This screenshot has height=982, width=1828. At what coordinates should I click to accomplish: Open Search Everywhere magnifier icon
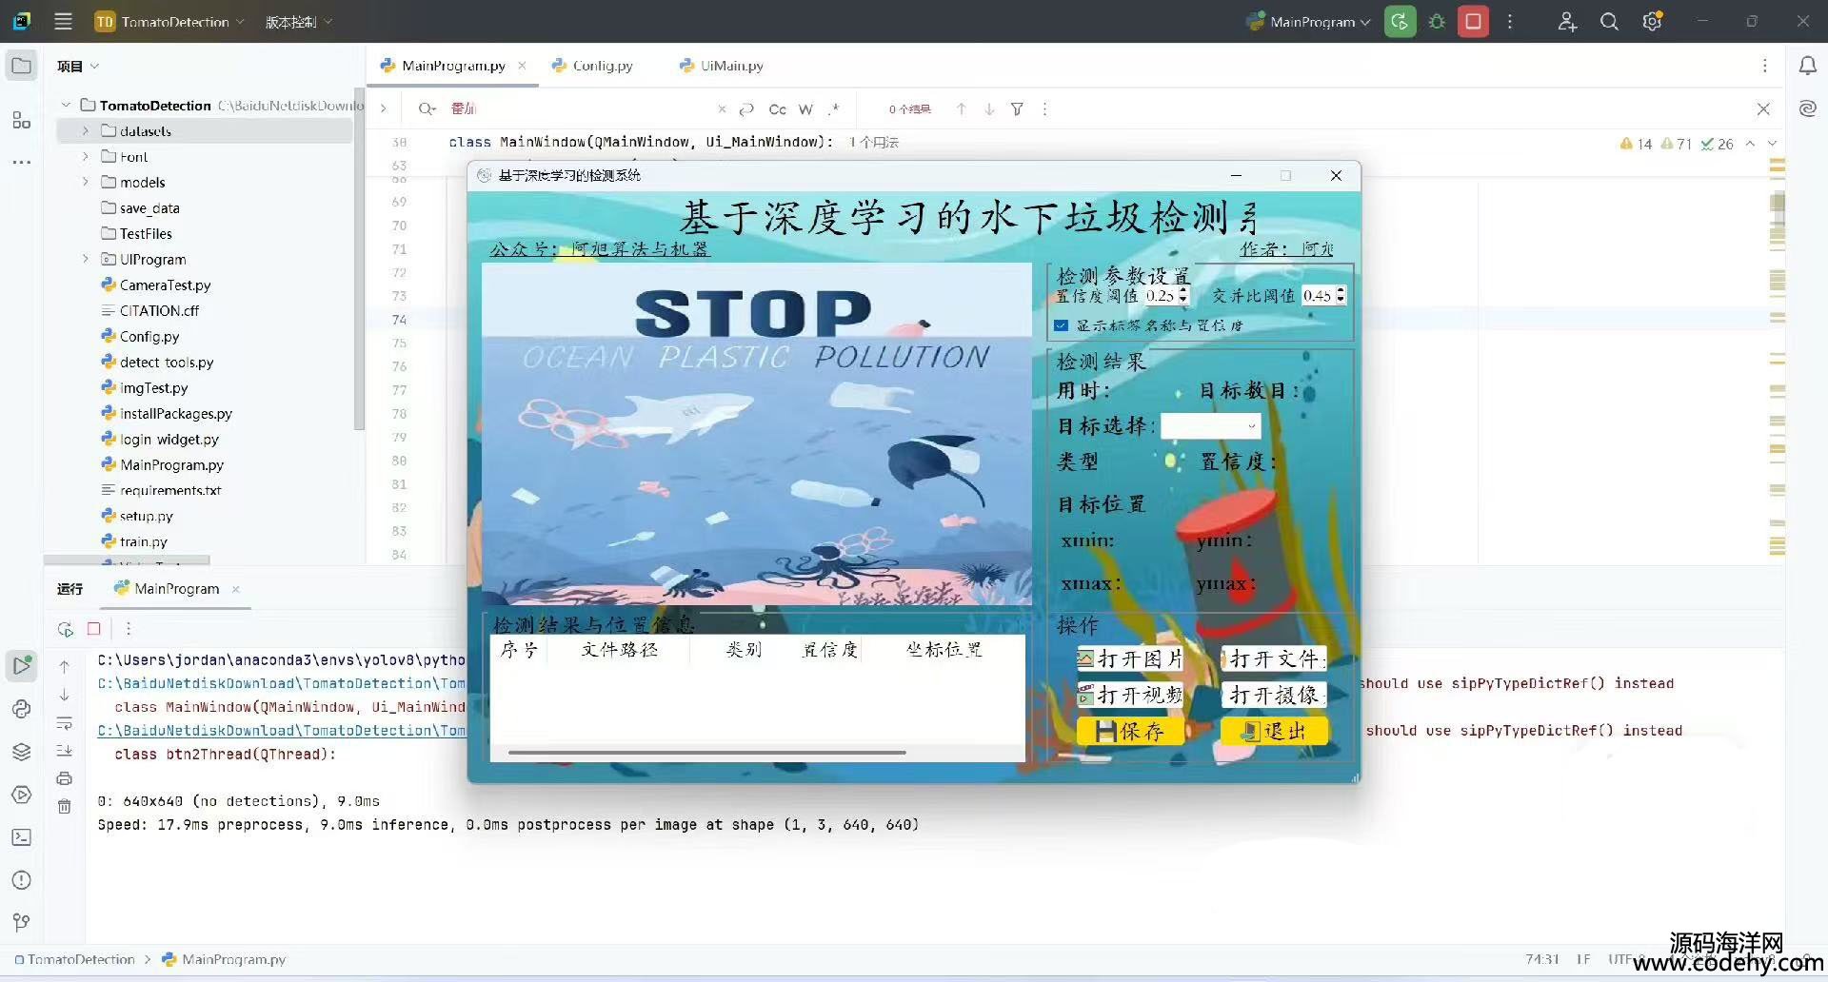(x=1609, y=22)
